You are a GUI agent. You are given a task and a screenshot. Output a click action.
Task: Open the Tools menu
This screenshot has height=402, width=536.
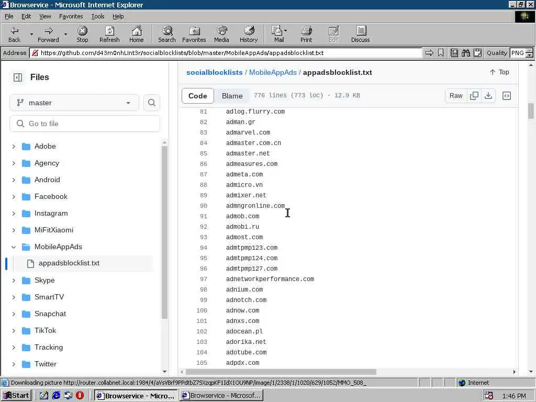tap(97, 16)
